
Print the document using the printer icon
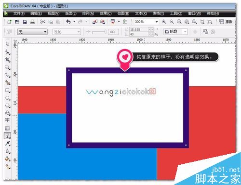(32, 22)
